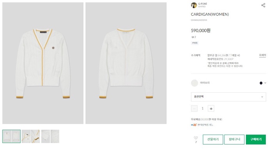Screen dimensions: 273x149
Task: Click the small heart like count icon
Action: click(193, 37)
